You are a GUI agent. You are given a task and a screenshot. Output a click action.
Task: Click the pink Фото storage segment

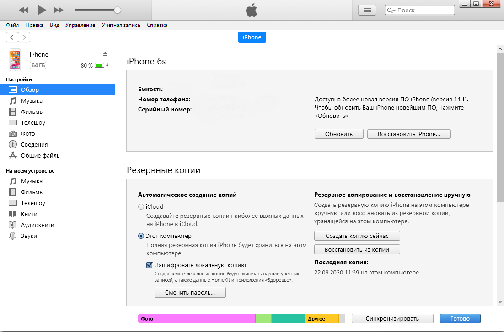tap(197, 318)
